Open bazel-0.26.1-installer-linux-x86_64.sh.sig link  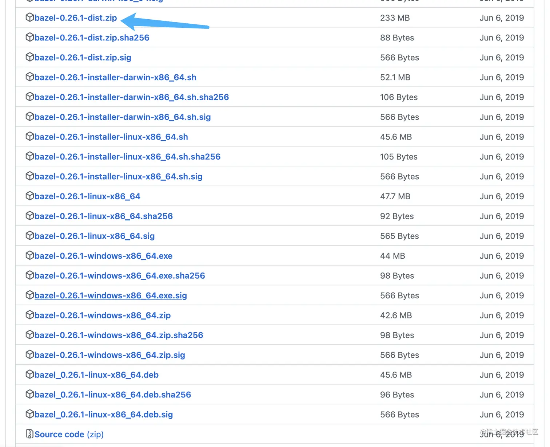pos(119,177)
